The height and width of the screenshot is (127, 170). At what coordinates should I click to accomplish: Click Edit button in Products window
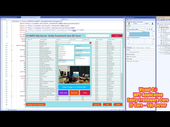pos(107,105)
